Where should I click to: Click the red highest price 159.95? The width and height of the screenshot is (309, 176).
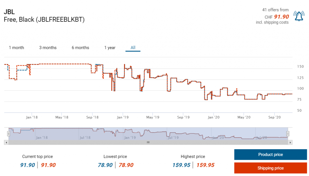tap(205, 165)
